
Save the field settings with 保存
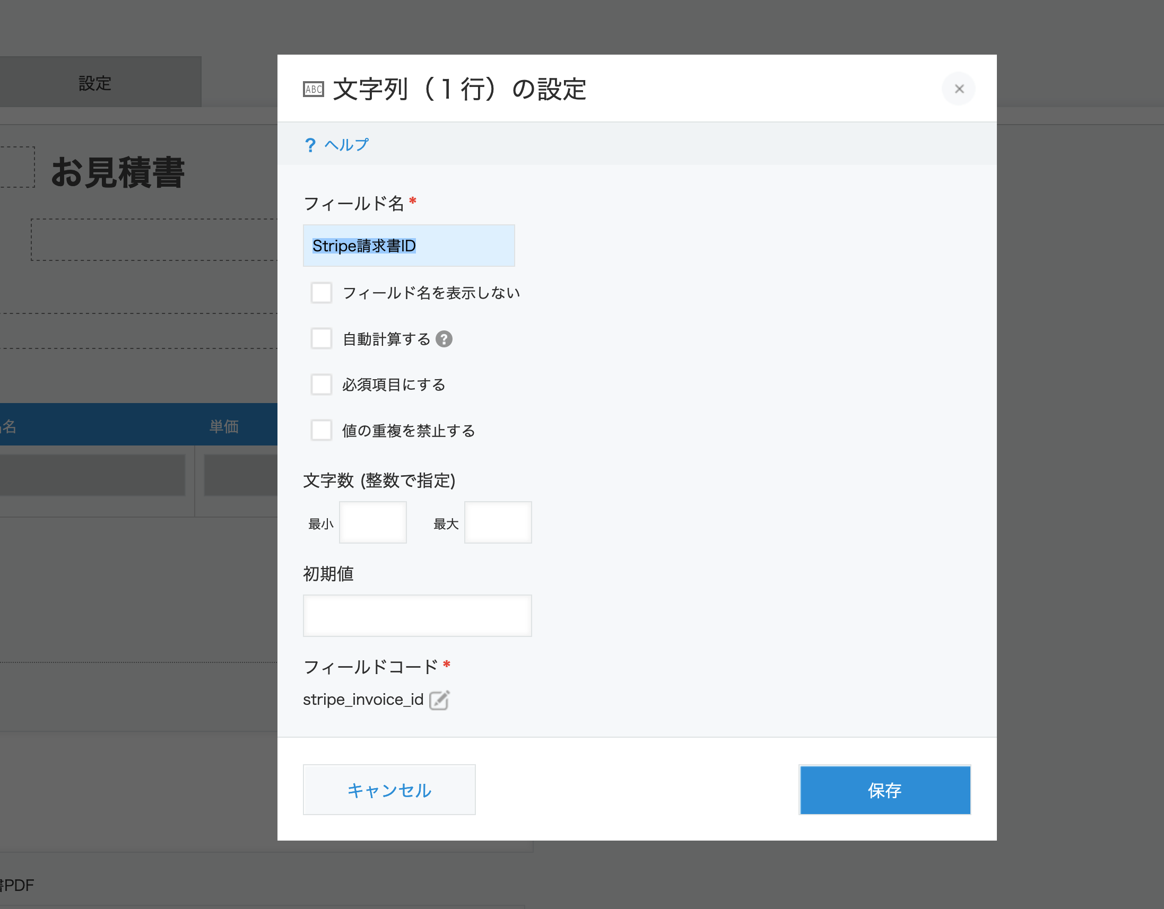884,790
